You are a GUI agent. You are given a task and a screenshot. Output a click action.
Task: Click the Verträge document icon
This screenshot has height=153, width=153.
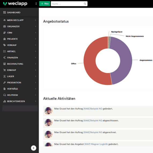(5, 89)
